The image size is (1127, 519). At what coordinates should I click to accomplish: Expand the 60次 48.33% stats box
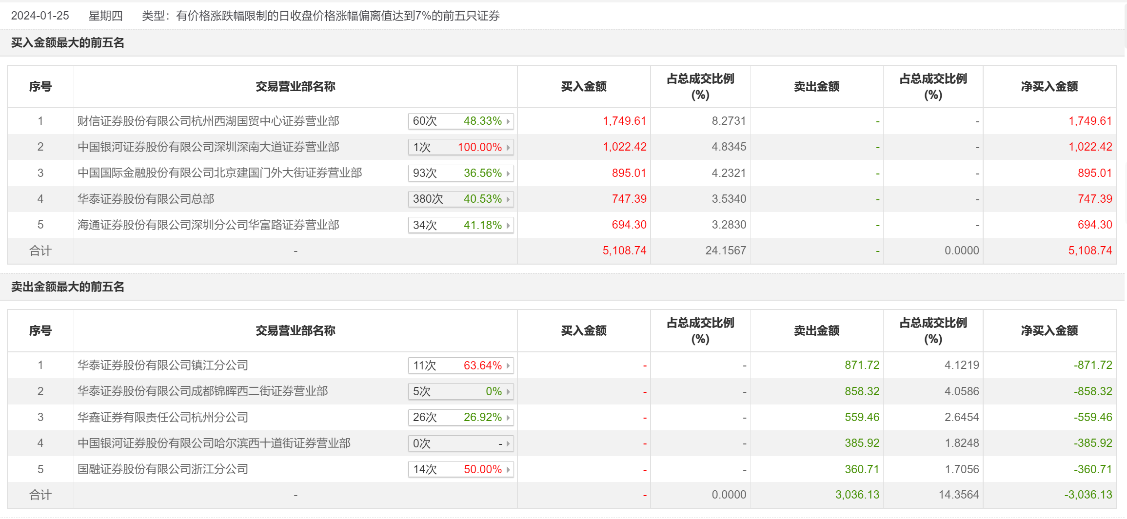461,121
